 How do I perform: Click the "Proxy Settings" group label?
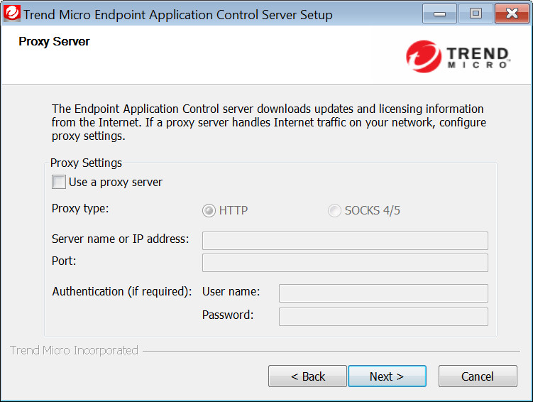86,163
